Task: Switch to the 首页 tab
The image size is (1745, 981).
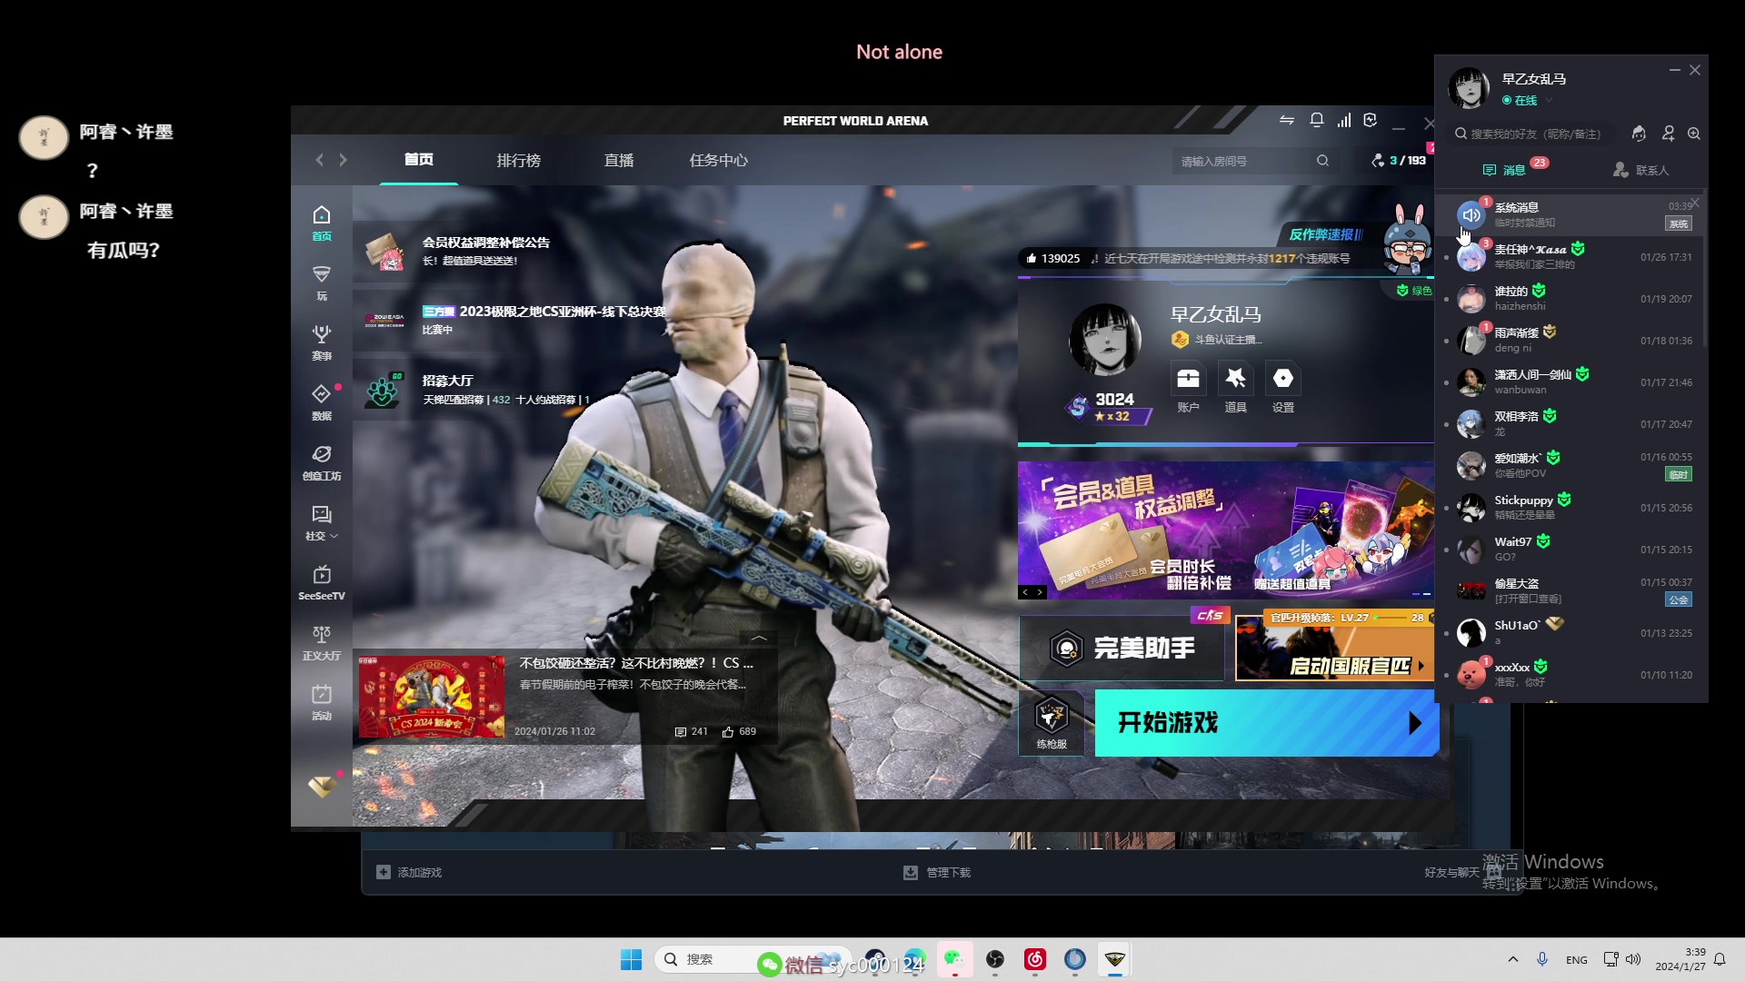Action: 419,160
